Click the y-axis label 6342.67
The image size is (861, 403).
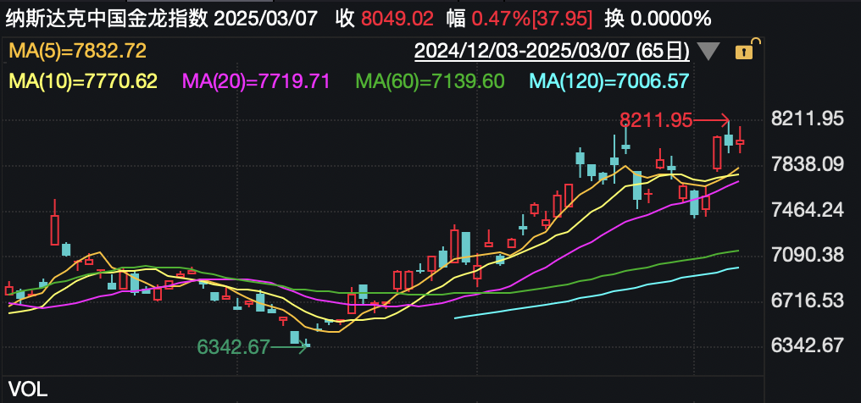(x=807, y=345)
